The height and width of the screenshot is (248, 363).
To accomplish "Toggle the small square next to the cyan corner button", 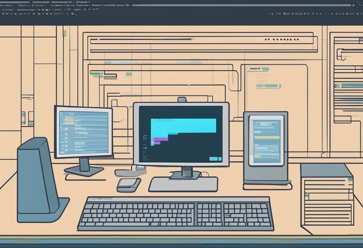I will 220,159.
